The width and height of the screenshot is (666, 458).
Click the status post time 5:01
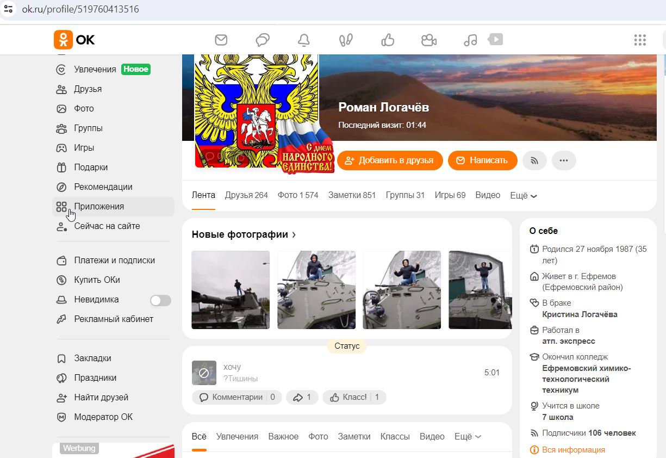[x=492, y=373]
